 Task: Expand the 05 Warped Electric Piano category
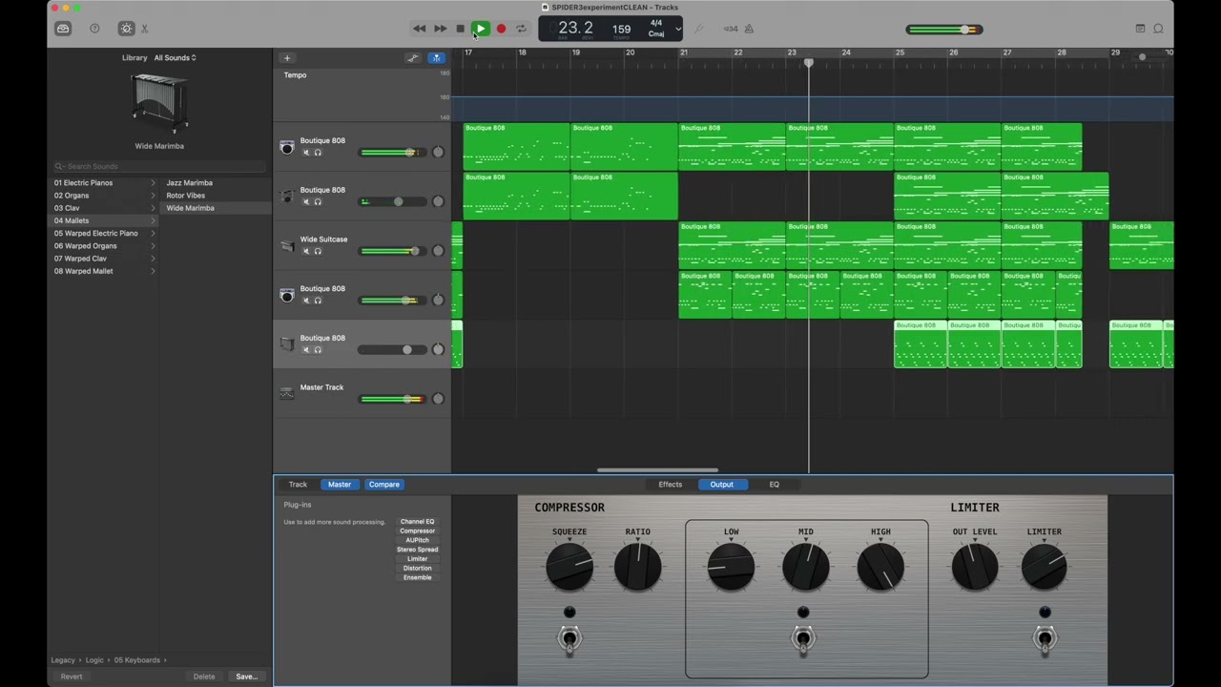[x=105, y=233]
